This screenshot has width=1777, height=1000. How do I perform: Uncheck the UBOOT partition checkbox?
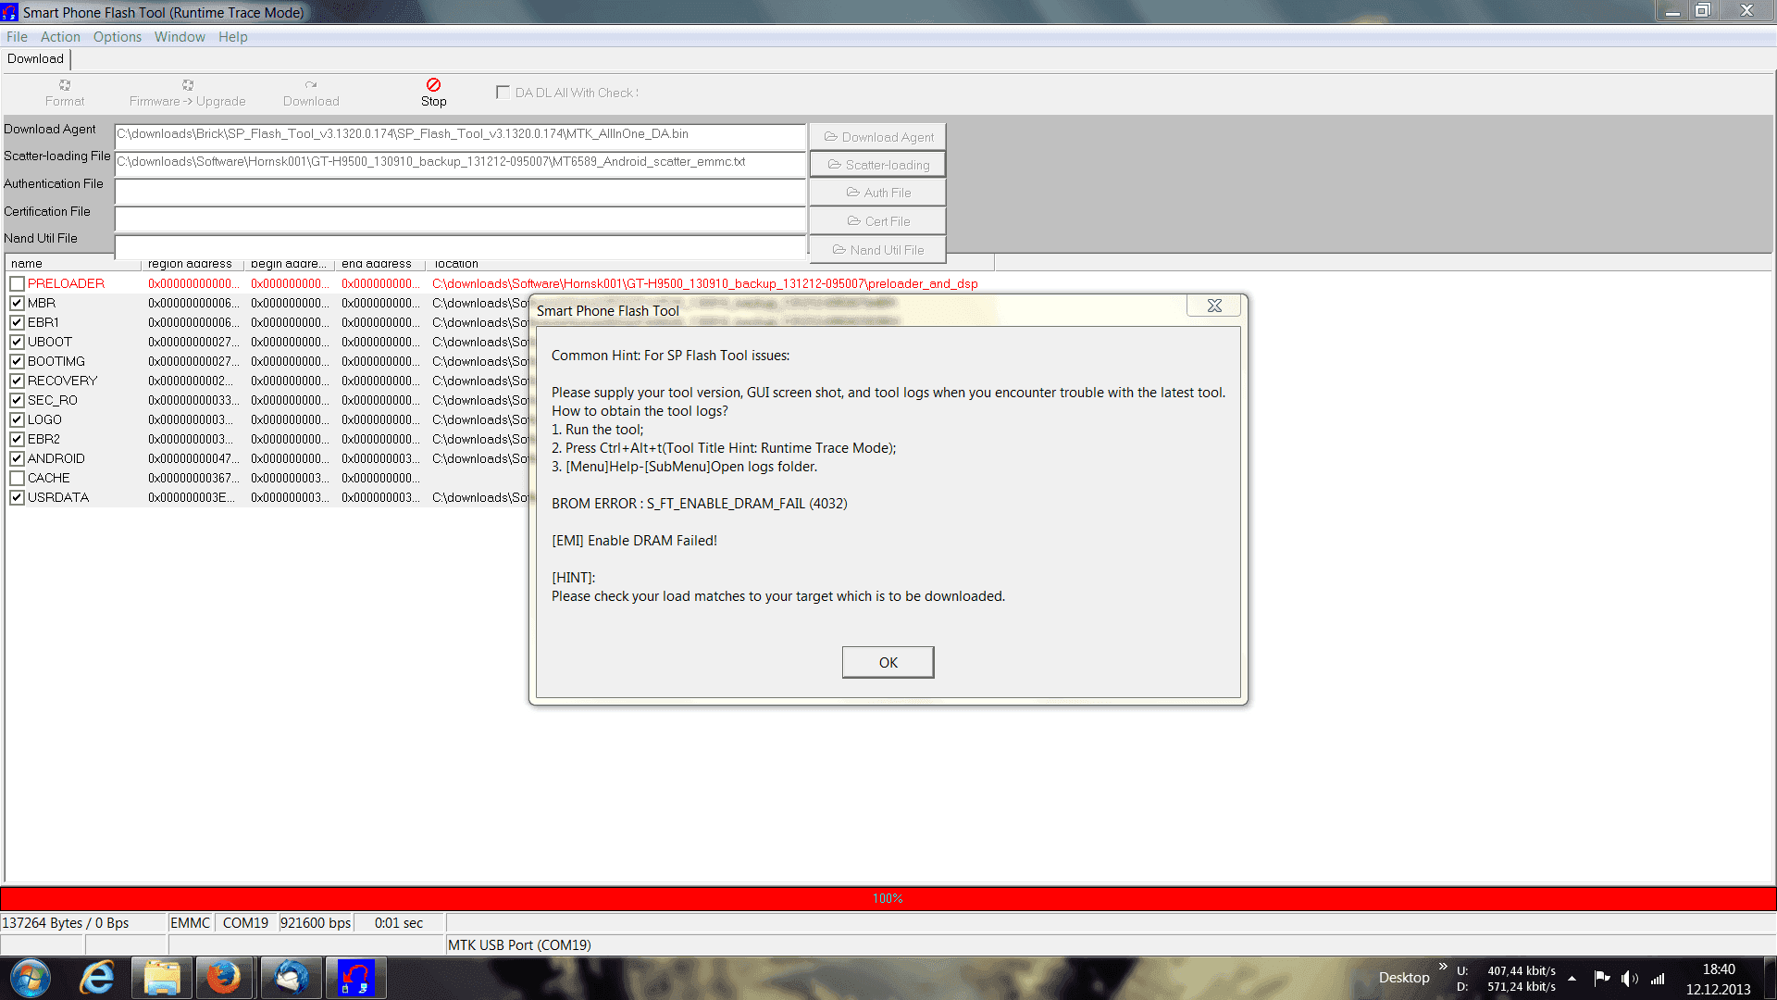(17, 342)
